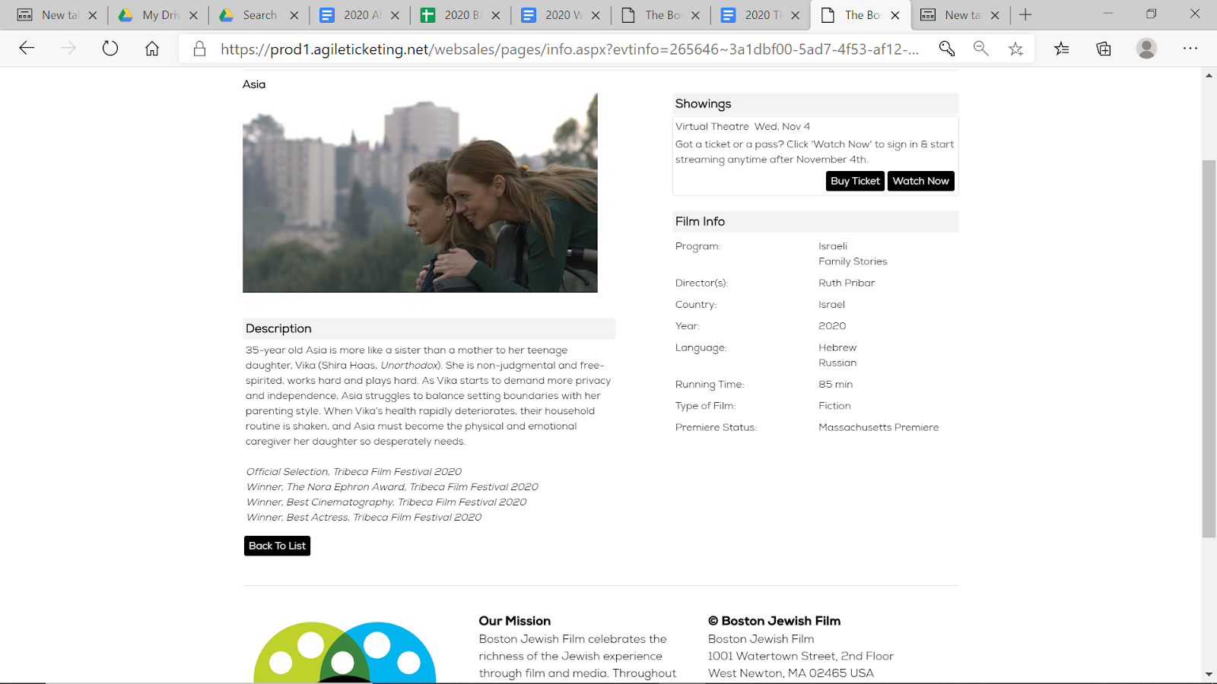1217x684 pixels.
Task: Click the Asia film title text
Action: [254, 84]
